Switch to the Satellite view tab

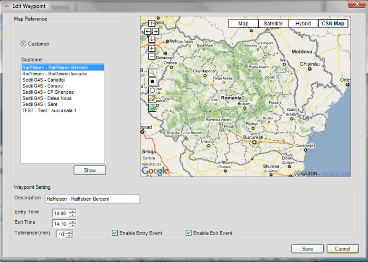[x=273, y=23]
